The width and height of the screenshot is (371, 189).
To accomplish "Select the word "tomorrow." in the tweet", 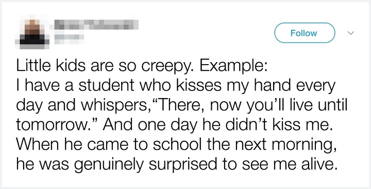I will point(57,125).
